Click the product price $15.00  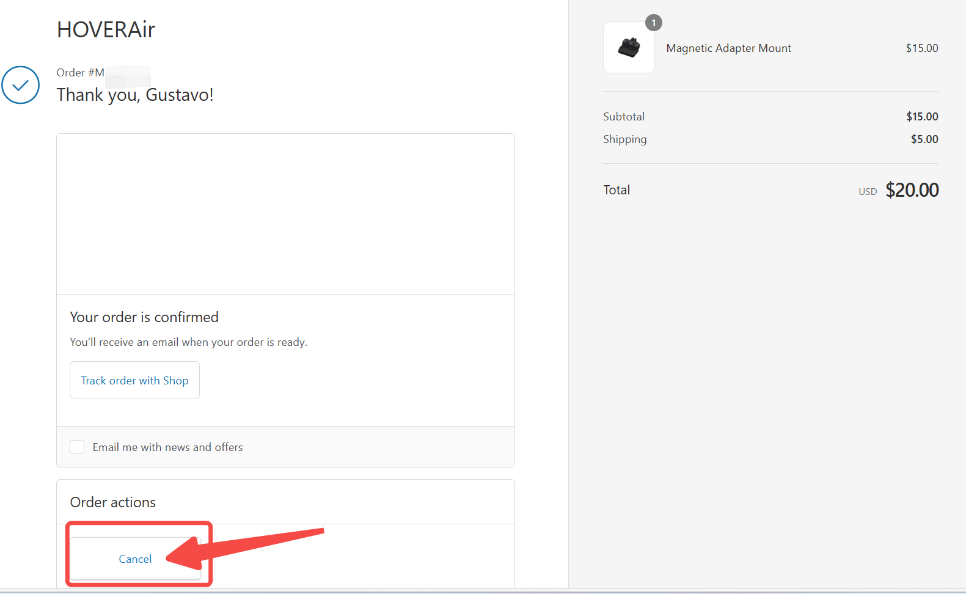(922, 48)
